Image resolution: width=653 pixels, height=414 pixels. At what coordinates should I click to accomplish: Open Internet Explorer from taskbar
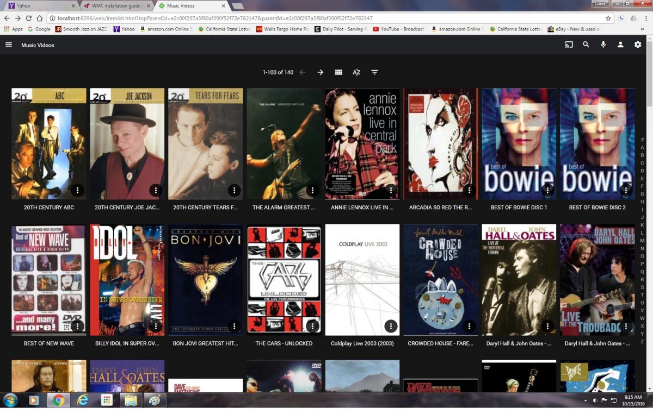pyautogui.click(x=83, y=400)
